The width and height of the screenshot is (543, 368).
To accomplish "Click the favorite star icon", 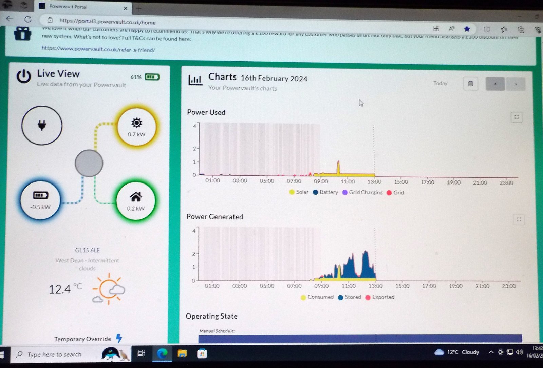I will [467, 29].
